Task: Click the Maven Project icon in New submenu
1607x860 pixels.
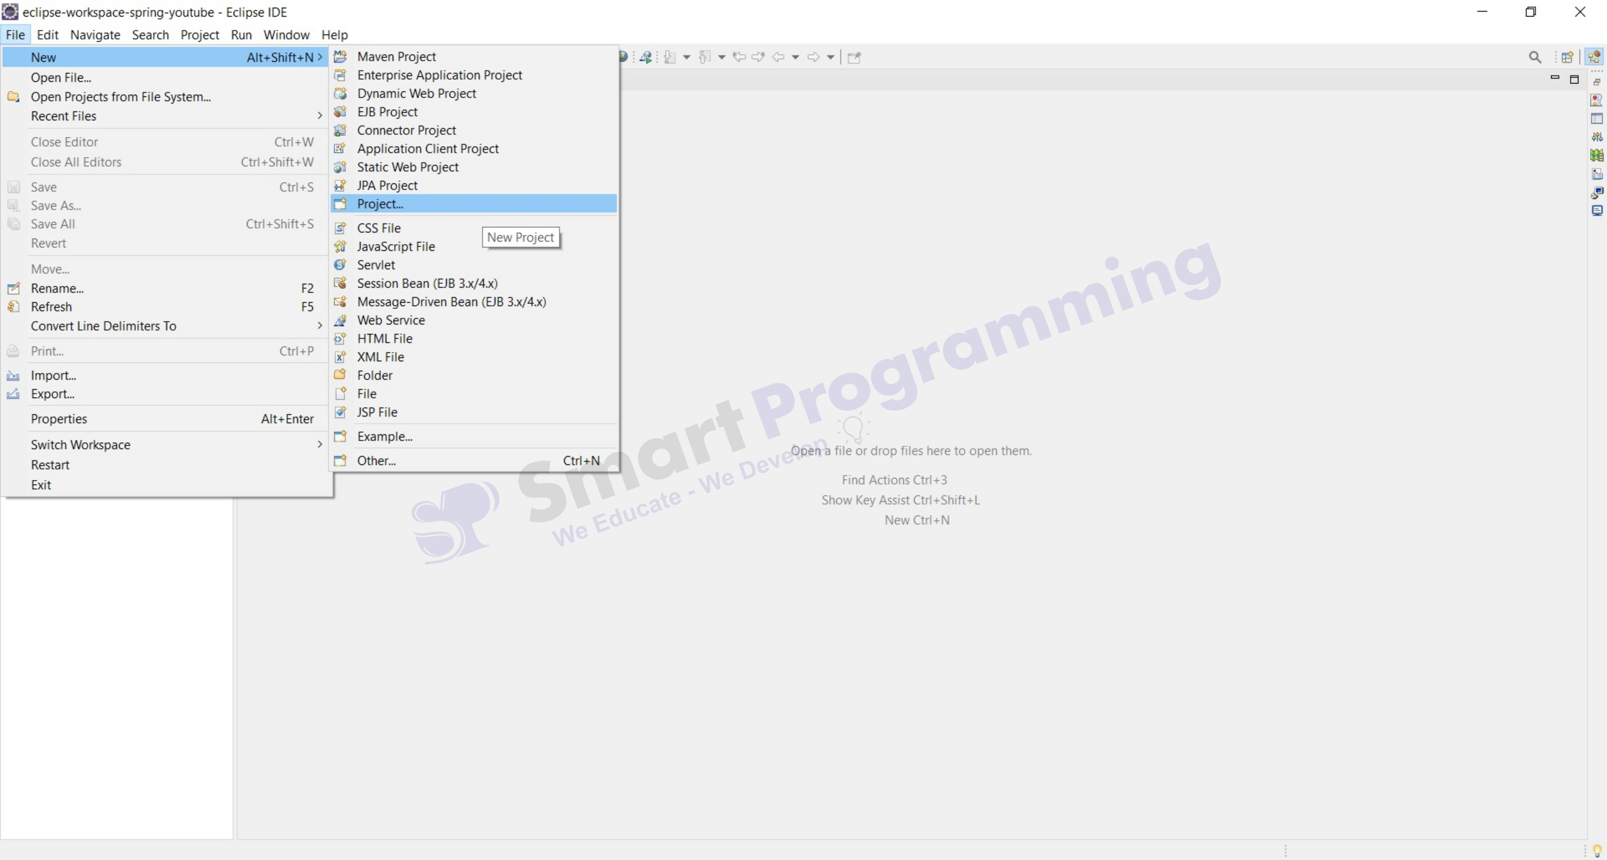Action: [340, 57]
